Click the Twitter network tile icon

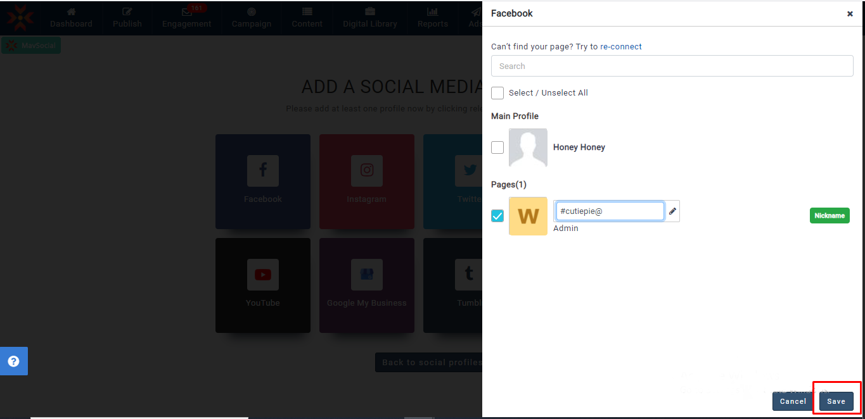[469, 171]
